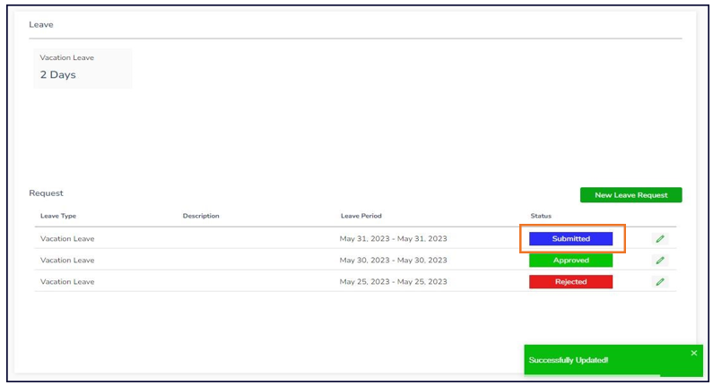Click the green Approved status badge
This screenshot has height=385, width=713.
570,261
